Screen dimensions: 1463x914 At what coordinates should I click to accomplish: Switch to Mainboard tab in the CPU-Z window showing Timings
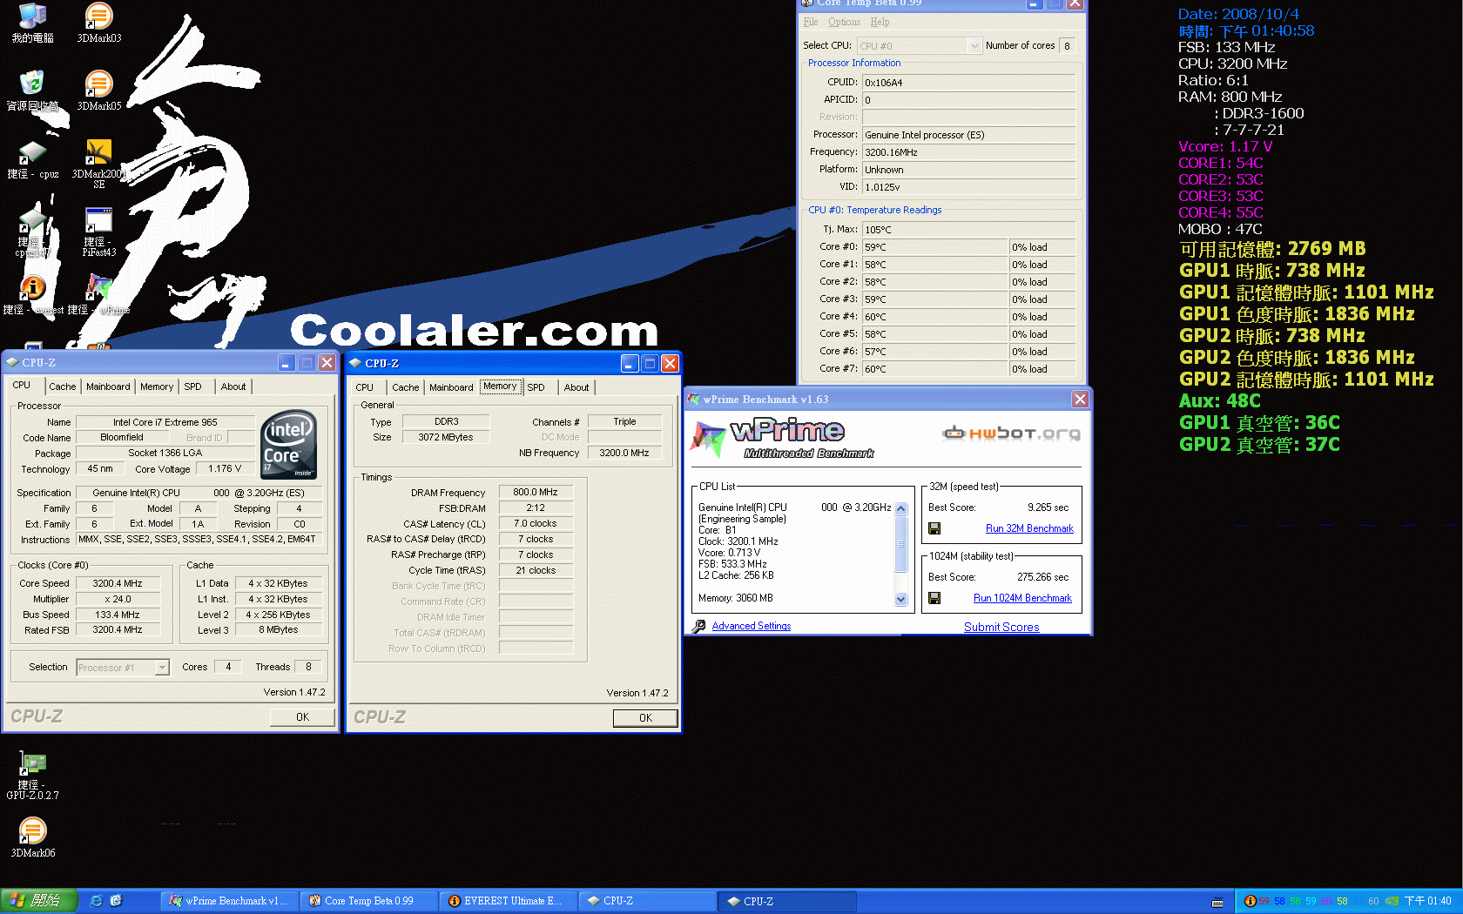coord(451,387)
